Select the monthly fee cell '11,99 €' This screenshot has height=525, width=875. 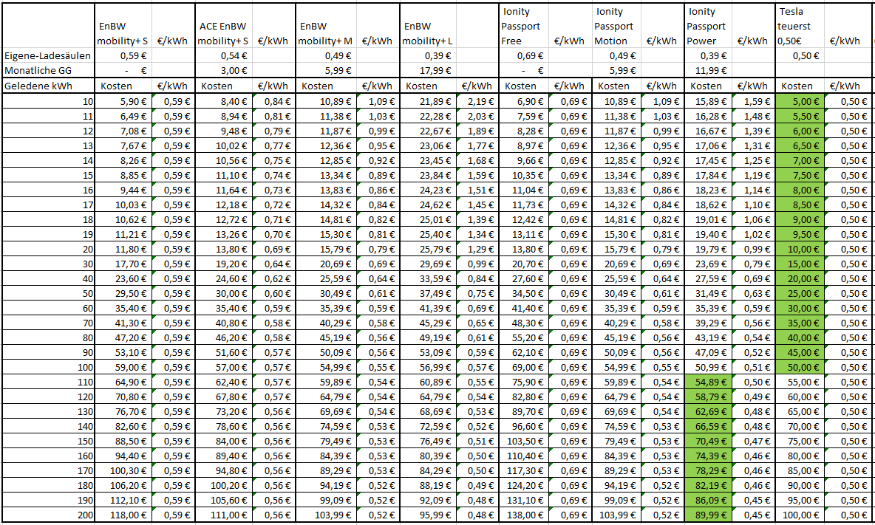pos(708,70)
